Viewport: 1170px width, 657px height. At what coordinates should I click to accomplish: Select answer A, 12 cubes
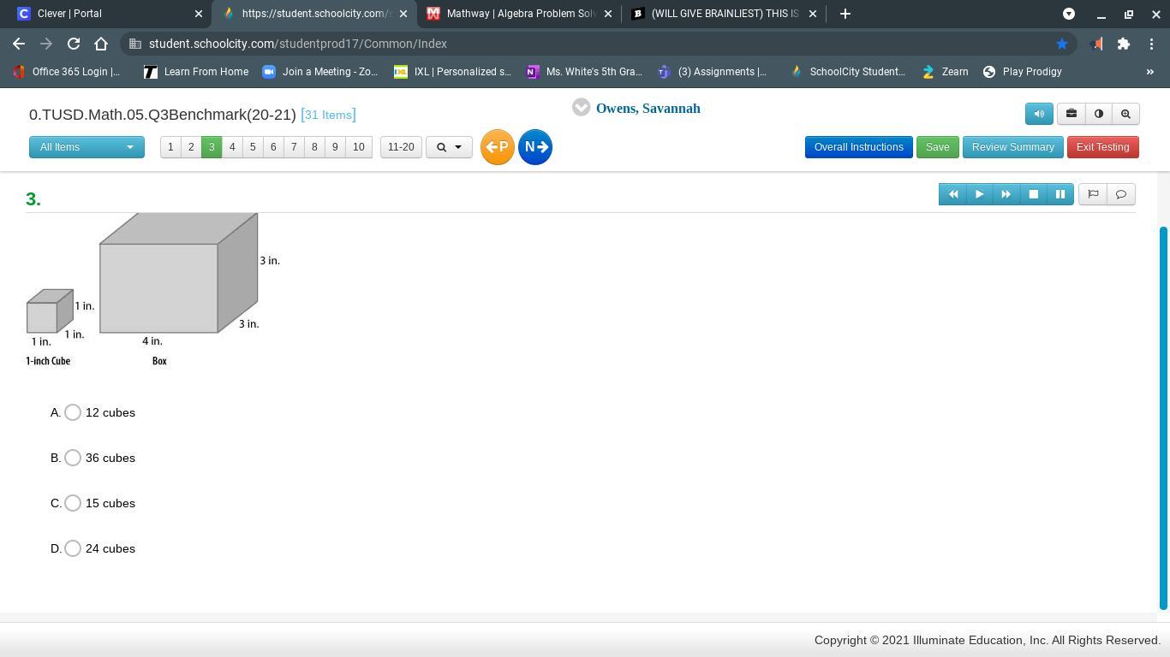(x=73, y=412)
